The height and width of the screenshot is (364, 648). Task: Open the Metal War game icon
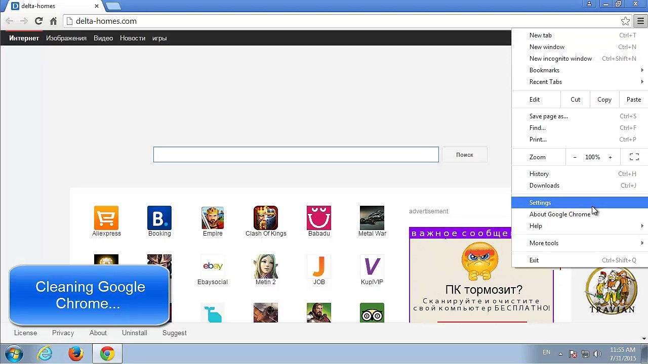(x=372, y=218)
